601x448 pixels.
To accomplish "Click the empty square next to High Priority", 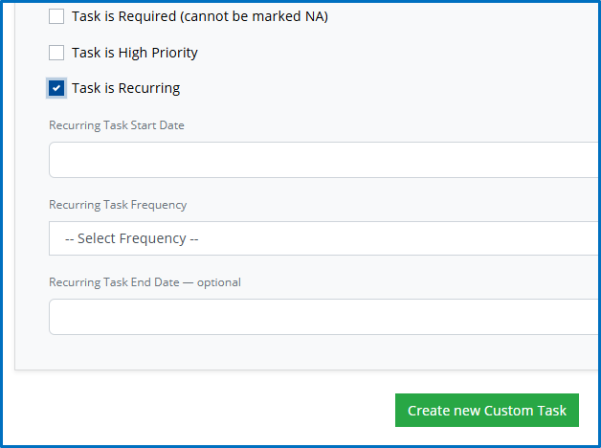I will click(x=56, y=53).
